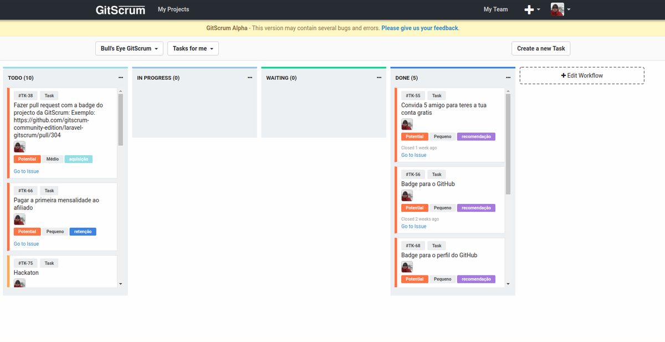The image size is (665, 342).
Task: Click the orange 'Potential' label on TK-38
Action: 27,159
